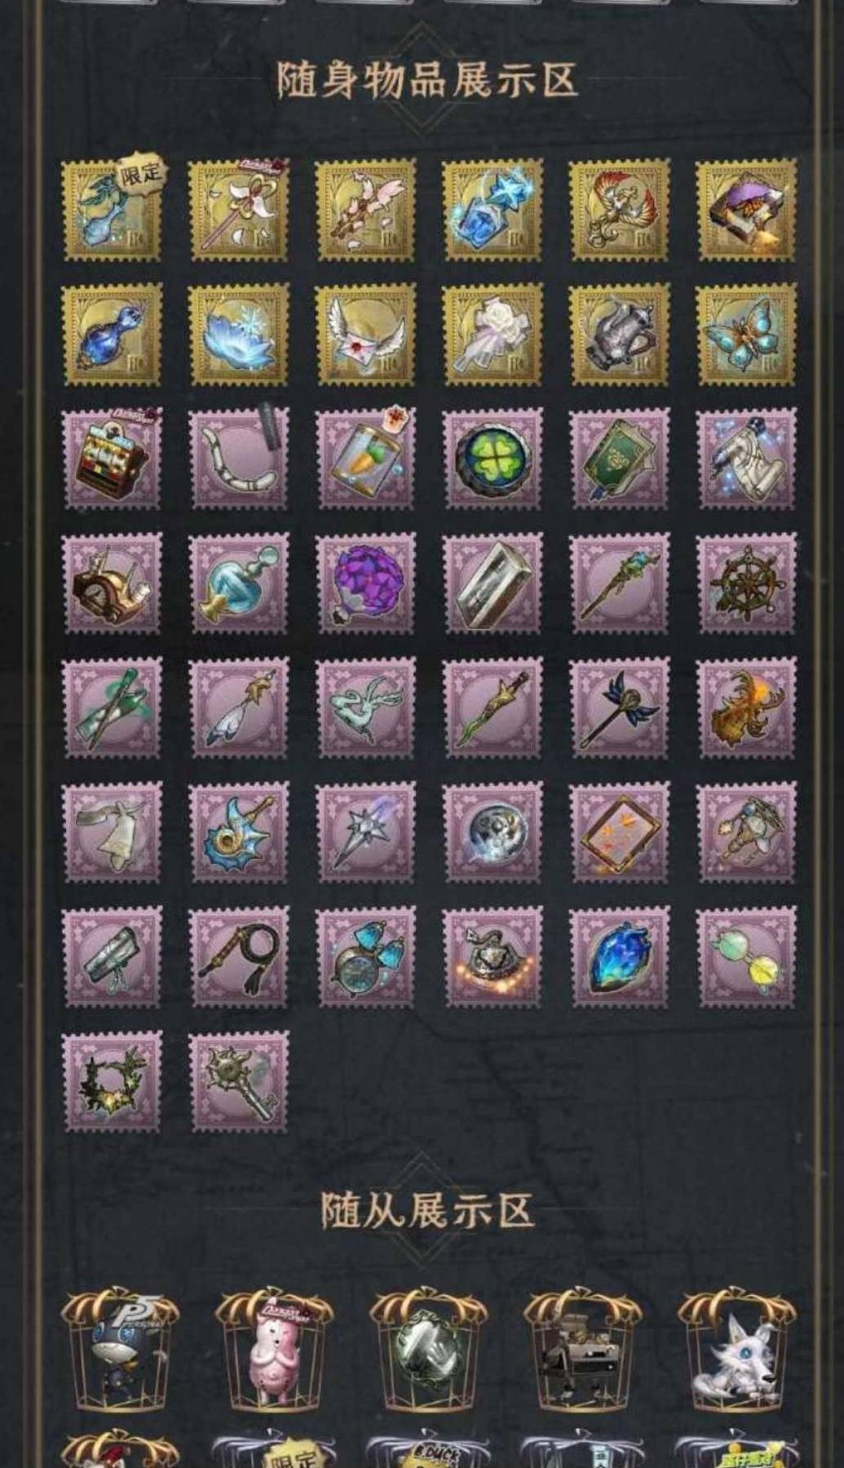844x1468 pixels.
Task: Click the golden antler accessory stamp
Action: (x=747, y=708)
